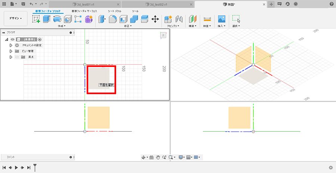Open the 挿入 dropdown menu

point(221,26)
